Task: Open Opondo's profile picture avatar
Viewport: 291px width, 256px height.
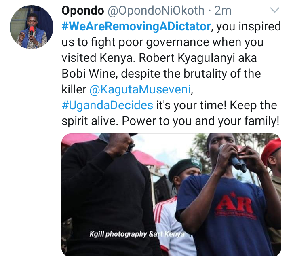Action: pyautogui.click(x=32, y=27)
